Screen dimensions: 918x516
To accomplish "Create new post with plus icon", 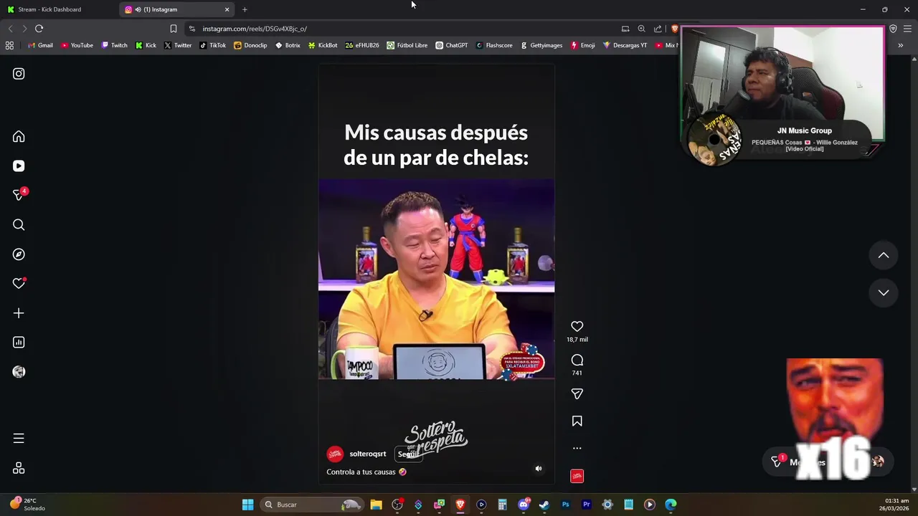I will [x=19, y=313].
